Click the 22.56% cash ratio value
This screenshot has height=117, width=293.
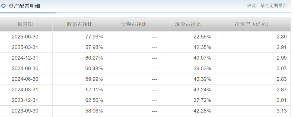(202, 37)
